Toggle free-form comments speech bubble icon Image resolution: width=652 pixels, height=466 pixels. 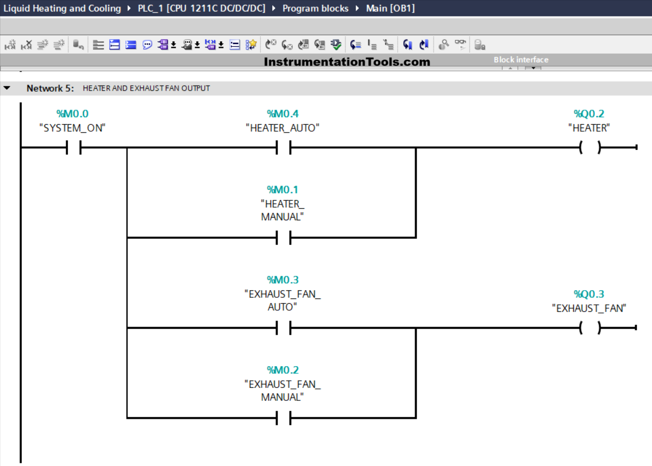pyautogui.click(x=147, y=45)
